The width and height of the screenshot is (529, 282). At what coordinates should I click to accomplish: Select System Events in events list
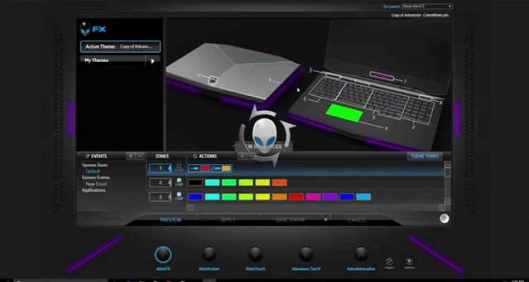(96, 178)
